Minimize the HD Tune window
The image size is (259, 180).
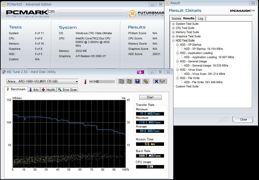(x=152, y=72)
